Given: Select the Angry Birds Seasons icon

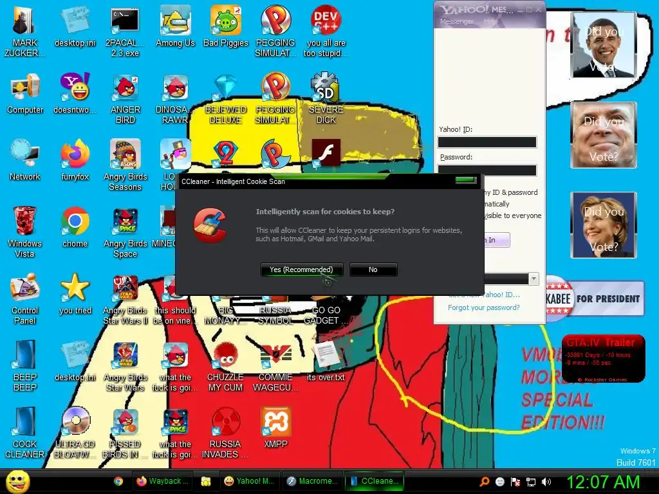Looking at the screenshot, I should [125, 165].
